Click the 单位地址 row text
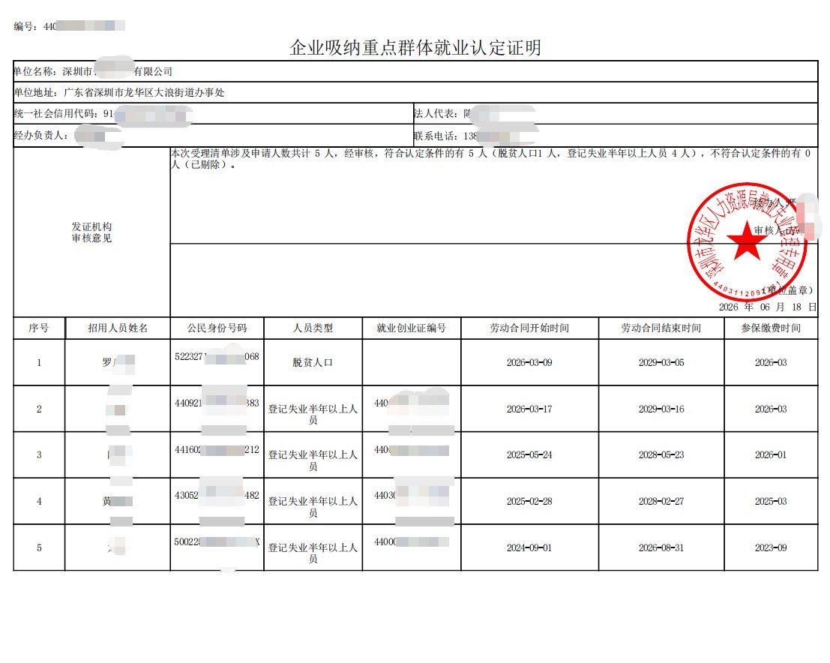This screenshot has width=830, height=663. coord(119,93)
